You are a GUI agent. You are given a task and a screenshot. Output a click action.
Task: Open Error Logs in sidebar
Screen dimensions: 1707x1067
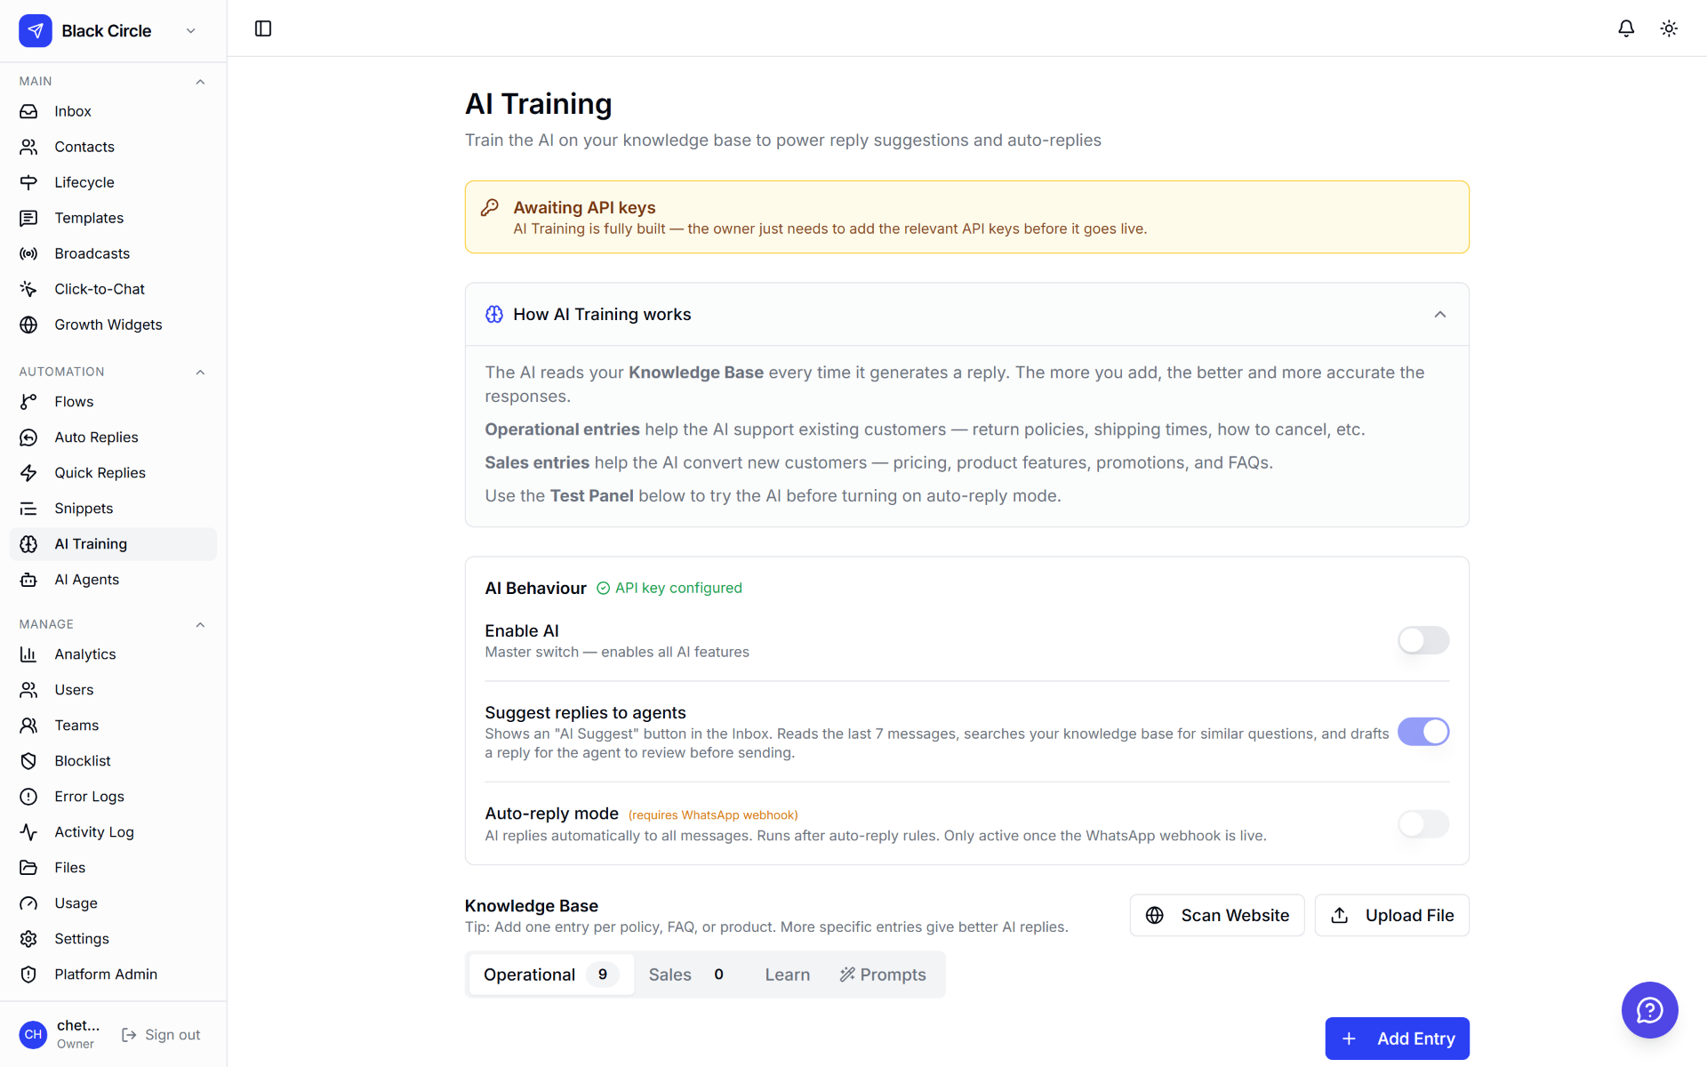[x=113, y=797]
